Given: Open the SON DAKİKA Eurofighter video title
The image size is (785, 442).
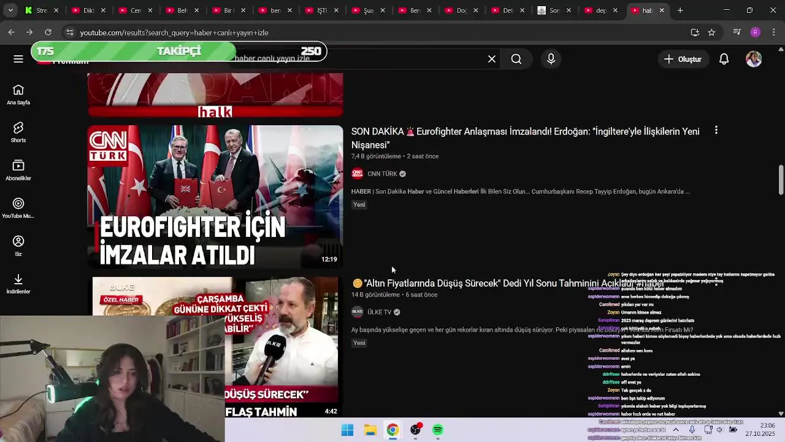Looking at the screenshot, I should pyautogui.click(x=526, y=138).
